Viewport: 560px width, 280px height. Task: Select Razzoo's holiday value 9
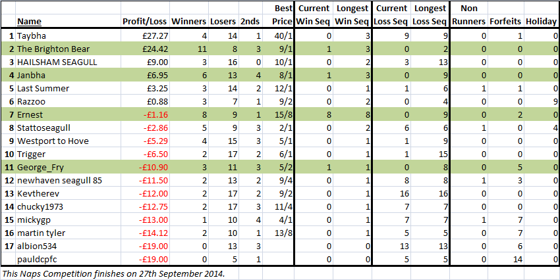coord(541,101)
